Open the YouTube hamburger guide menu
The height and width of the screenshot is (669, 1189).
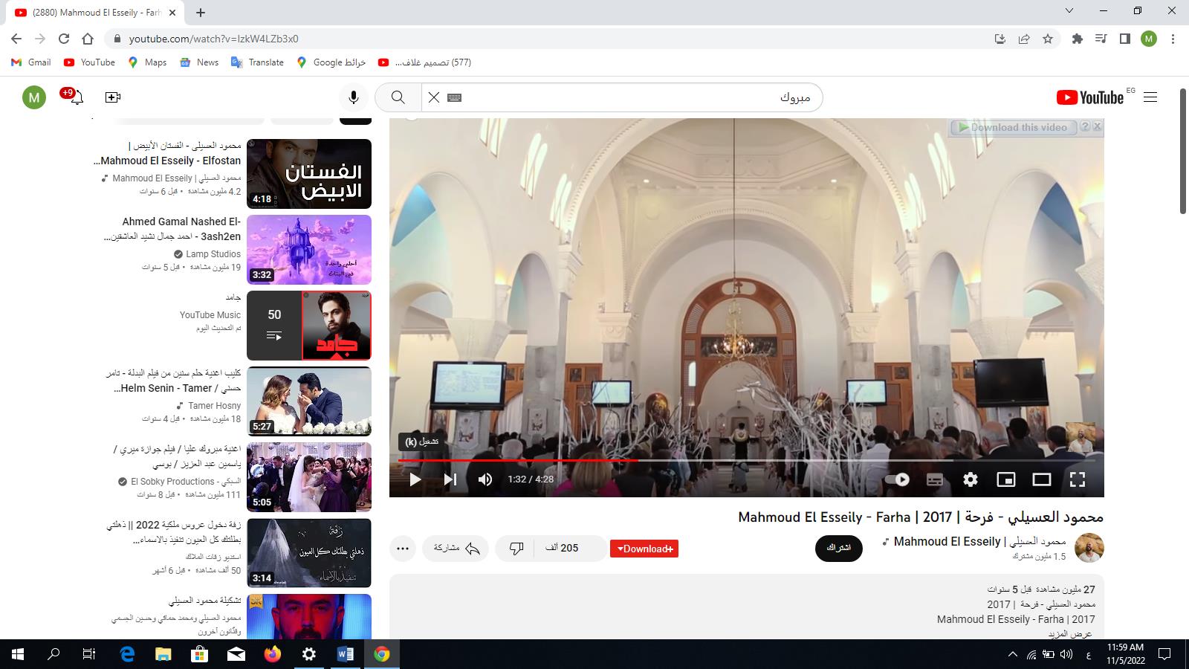tap(1150, 97)
